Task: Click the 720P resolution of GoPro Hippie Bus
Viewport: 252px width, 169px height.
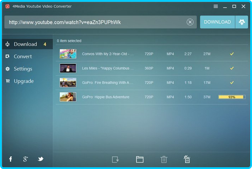Action: pos(149,97)
